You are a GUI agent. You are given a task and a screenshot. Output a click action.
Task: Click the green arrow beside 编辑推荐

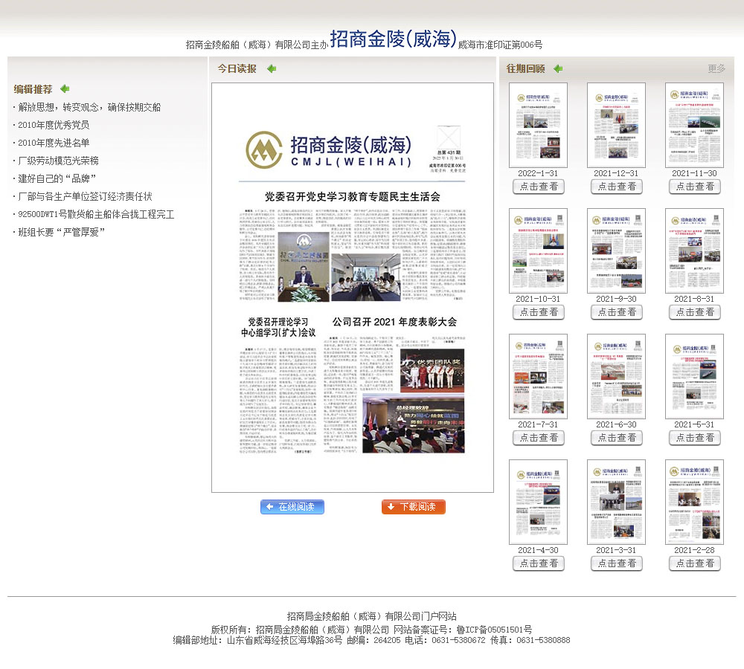(65, 88)
